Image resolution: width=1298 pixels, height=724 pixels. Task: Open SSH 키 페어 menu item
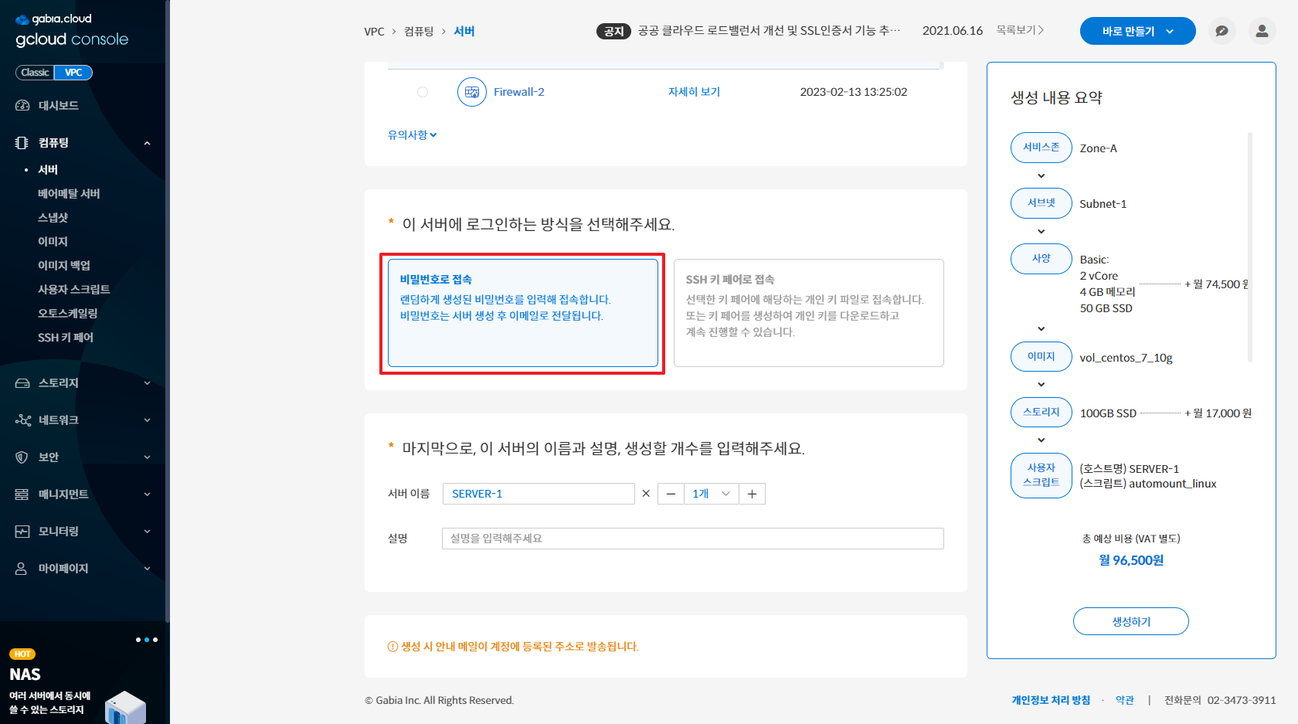tap(66, 337)
